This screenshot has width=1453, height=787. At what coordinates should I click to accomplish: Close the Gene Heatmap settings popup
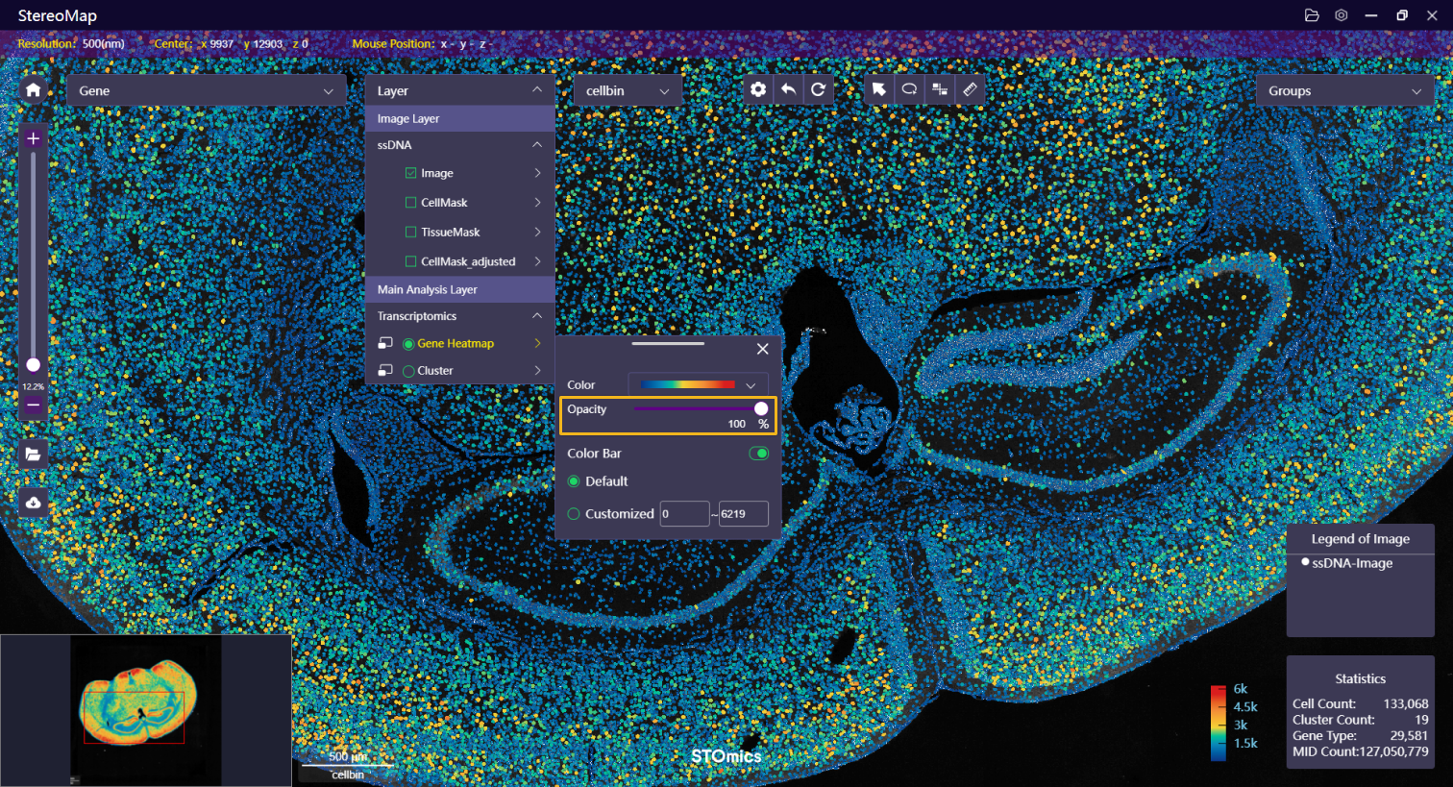[x=762, y=349]
